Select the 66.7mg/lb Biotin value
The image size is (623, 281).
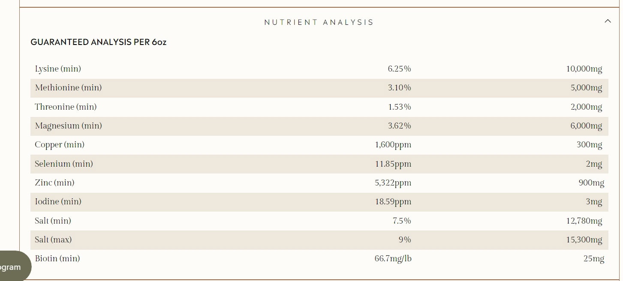click(x=393, y=259)
